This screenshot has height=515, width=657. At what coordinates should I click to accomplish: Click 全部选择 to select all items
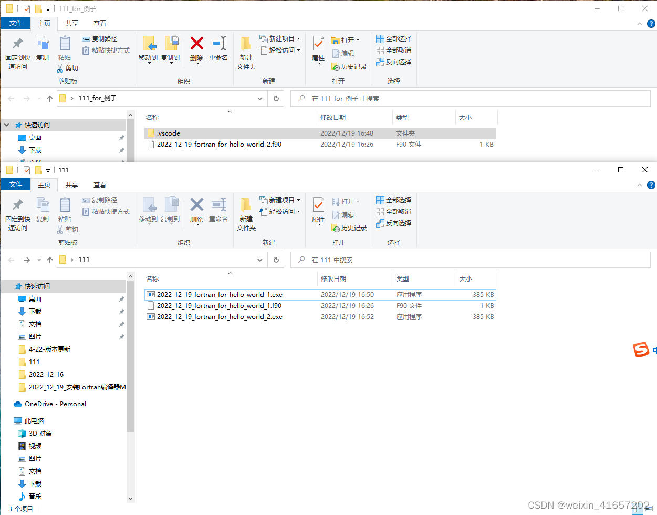click(393, 38)
